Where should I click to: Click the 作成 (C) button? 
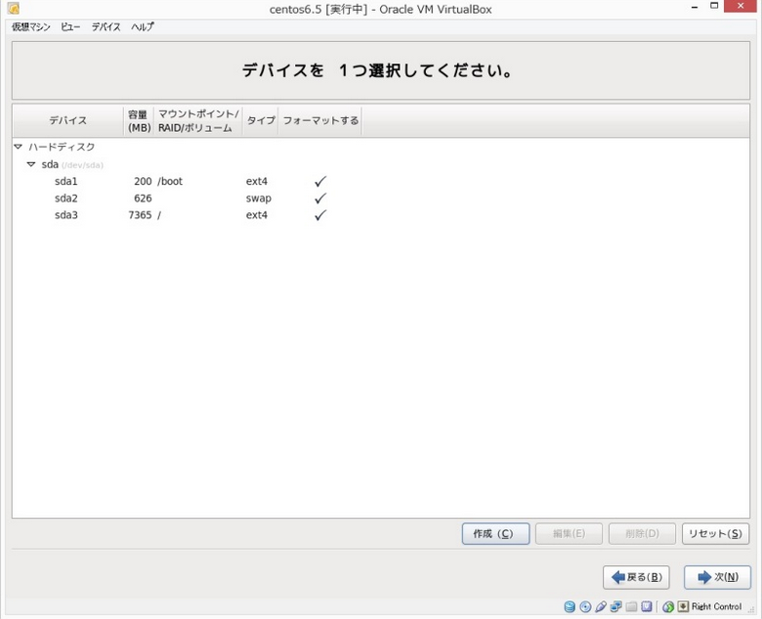(x=495, y=534)
